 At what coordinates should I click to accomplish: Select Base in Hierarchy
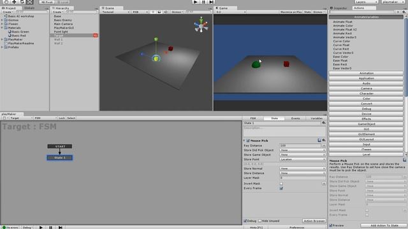(x=57, y=16)
